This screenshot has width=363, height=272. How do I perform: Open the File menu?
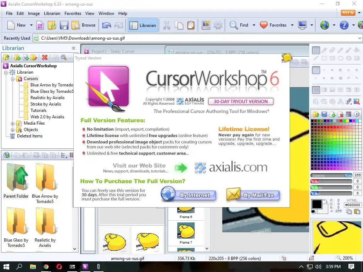pos(9,13)
